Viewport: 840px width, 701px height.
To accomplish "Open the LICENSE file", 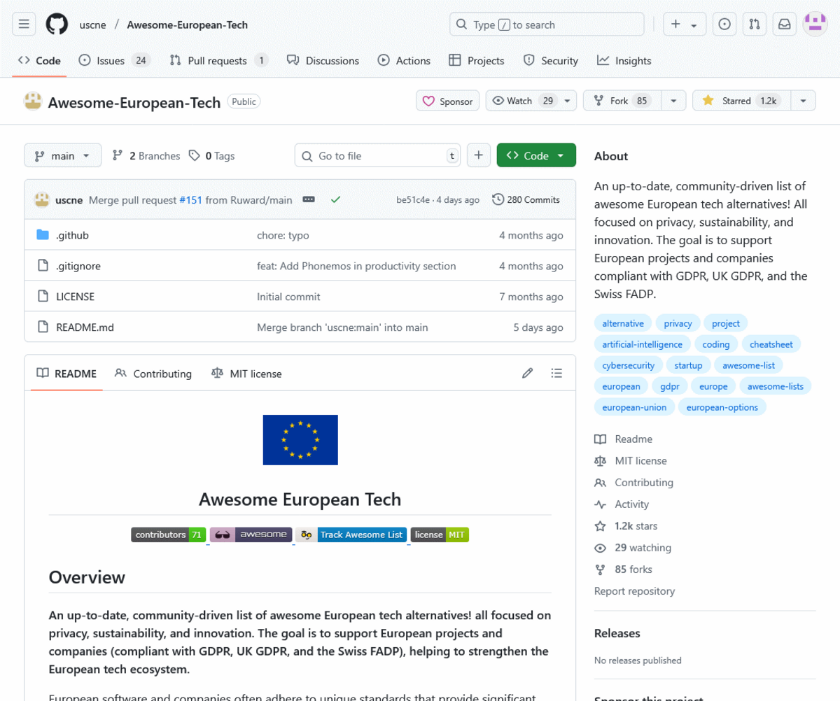I will [x=75, y=297].
